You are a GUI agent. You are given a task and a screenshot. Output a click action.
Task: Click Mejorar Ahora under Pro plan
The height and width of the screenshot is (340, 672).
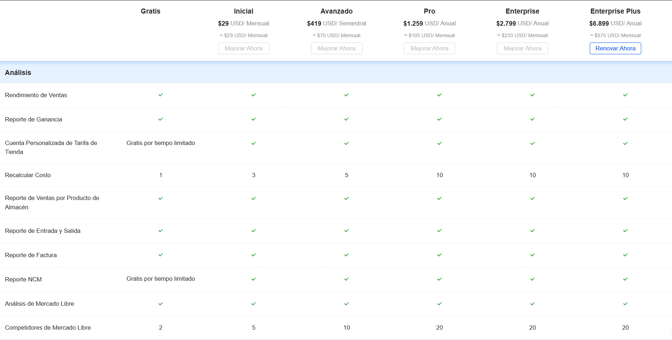(x=429, y=48)
